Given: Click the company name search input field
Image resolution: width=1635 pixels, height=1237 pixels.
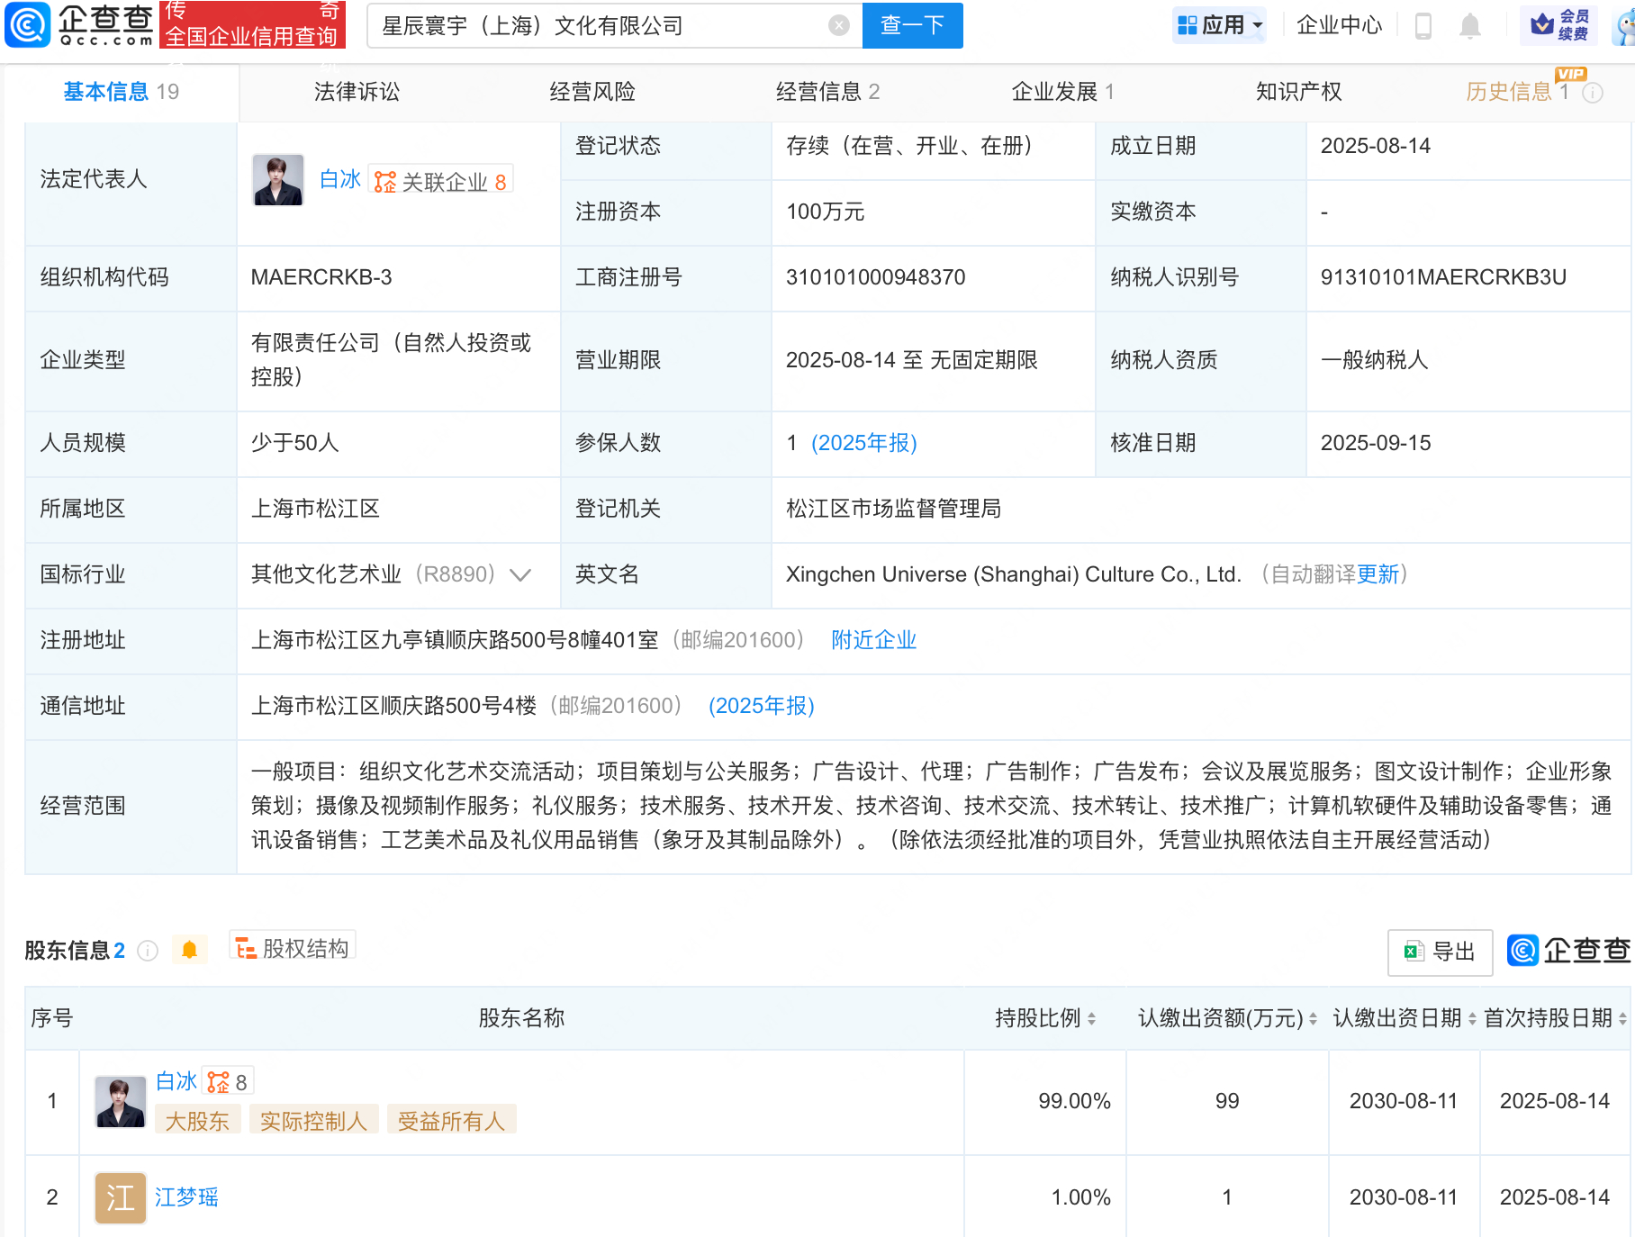Looking at the screenshot, I should pos(594,25).
